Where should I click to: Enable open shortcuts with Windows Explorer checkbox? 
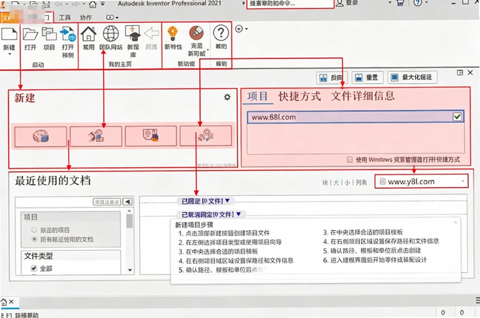tap(350, 159)
